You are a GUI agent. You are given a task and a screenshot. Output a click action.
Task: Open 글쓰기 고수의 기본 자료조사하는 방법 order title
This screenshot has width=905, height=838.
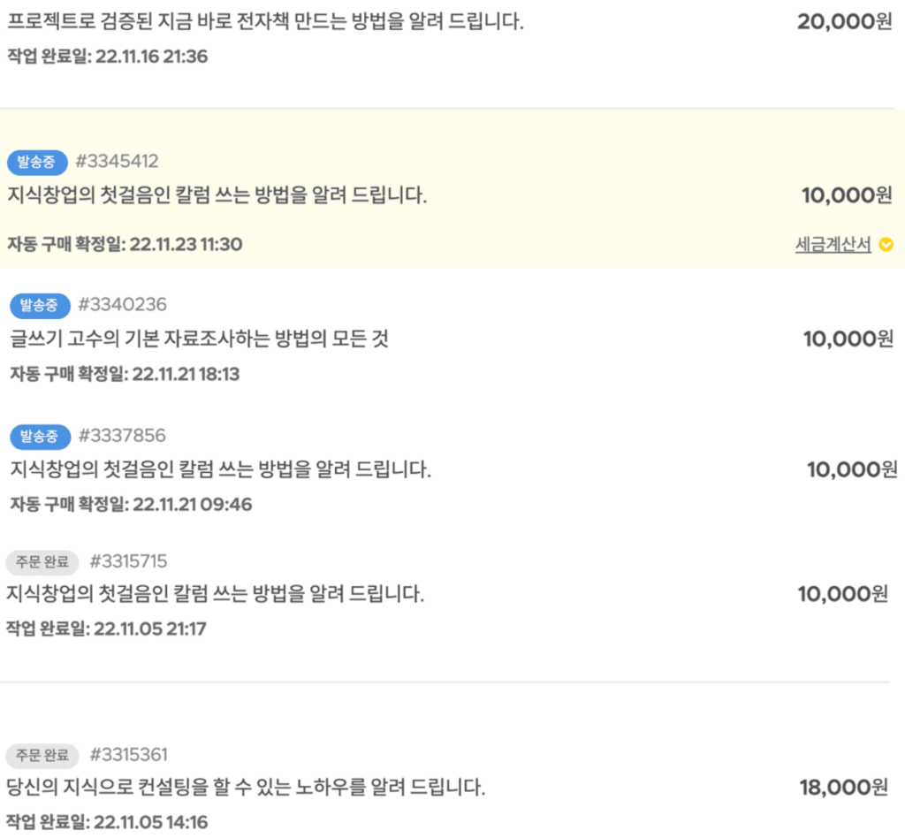pyautogui.click(x=199, y=339)
